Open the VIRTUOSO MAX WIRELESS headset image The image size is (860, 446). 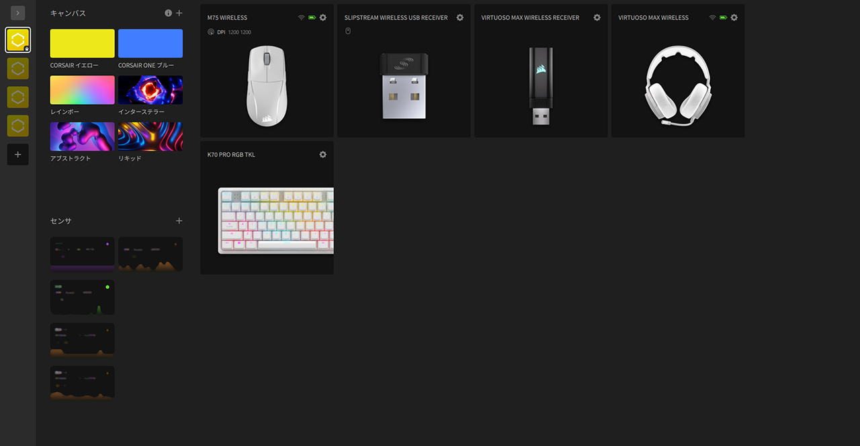(678, 86)
